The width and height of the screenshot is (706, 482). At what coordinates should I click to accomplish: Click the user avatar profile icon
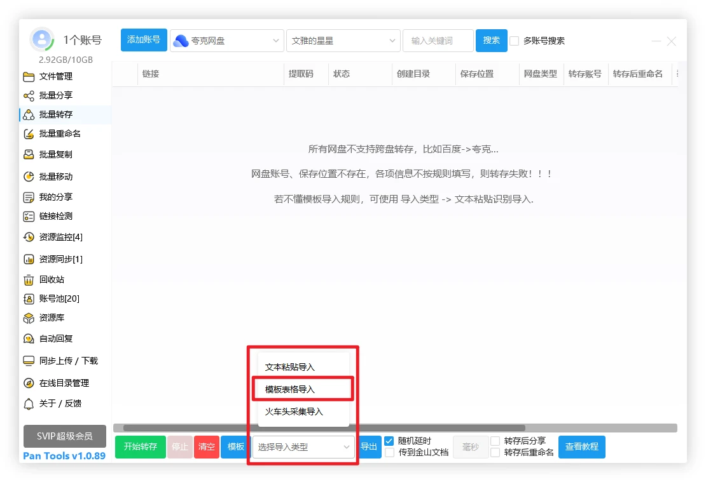(42, 40)
